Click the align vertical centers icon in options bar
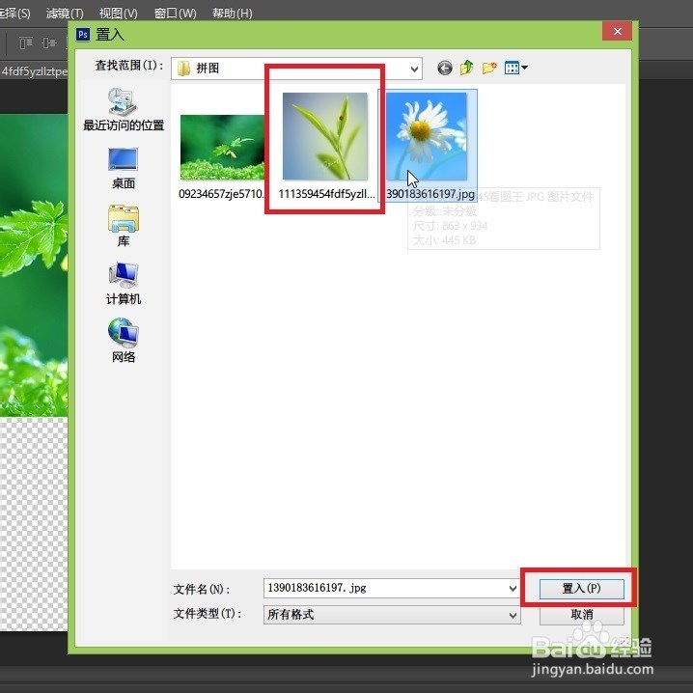The width and height of the screenshot is (693, 693). 48,42
